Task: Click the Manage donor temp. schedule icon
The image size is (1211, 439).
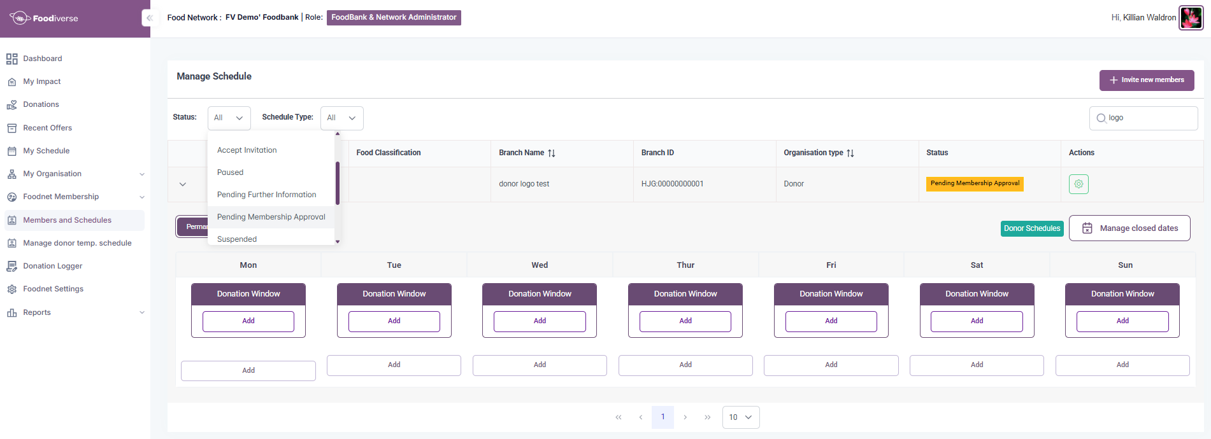Action: point(11,243)
